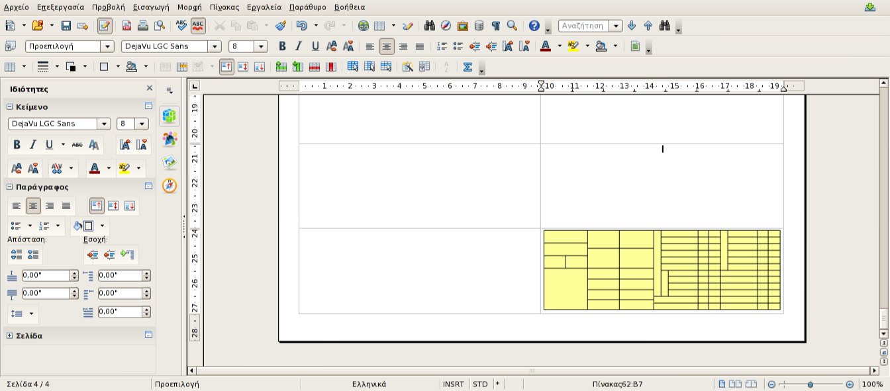Open the Find & Replace binoculars icon
This screenshot has height=391, width=890.
coord(430,26)
